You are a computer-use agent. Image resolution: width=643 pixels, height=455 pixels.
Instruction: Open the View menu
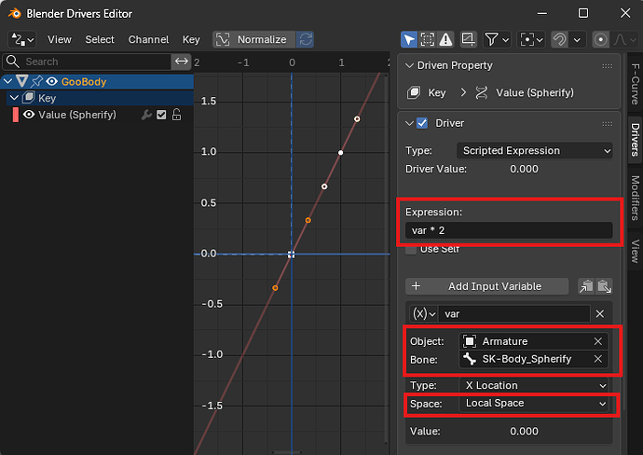(60, 39)
